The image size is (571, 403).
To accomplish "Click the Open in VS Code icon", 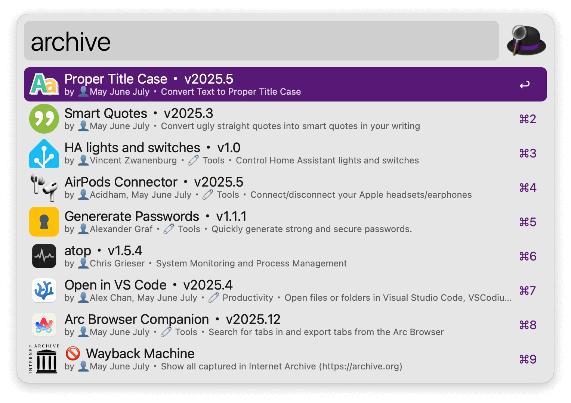I will pos(44,290).
